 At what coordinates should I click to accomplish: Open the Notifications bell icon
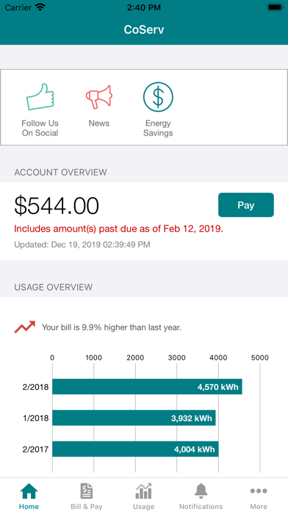click(201, 491)
